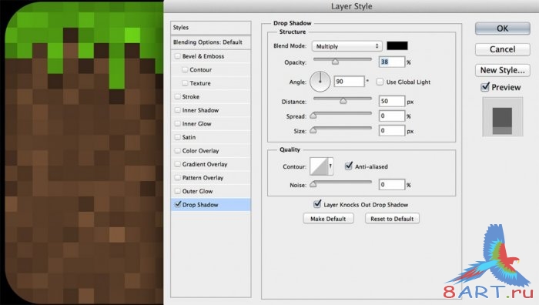Screen dimensions: 539x305
Task: Disable the Anti-aliased checkbox
Action: point(349,166)
